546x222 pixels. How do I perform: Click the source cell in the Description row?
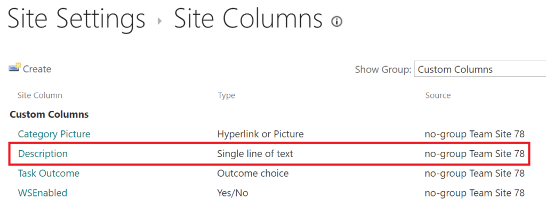(475, 153)
